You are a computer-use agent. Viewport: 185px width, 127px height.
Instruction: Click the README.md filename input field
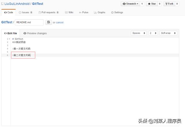pyautogui.click(x=29, y=22)
